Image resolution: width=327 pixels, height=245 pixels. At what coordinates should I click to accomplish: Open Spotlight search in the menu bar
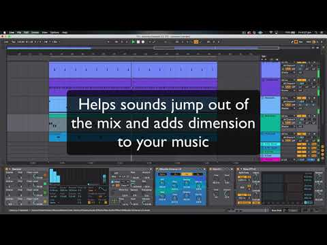pyautogui.click(x=316, y=33)
